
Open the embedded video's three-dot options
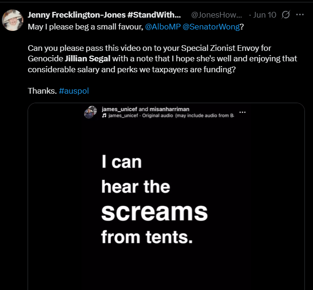coord(243,112)
